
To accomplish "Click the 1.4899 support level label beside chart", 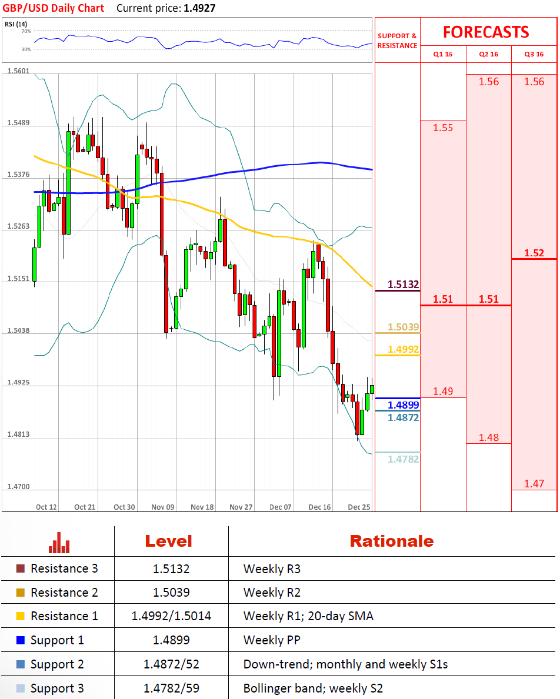I will (403, 405).
